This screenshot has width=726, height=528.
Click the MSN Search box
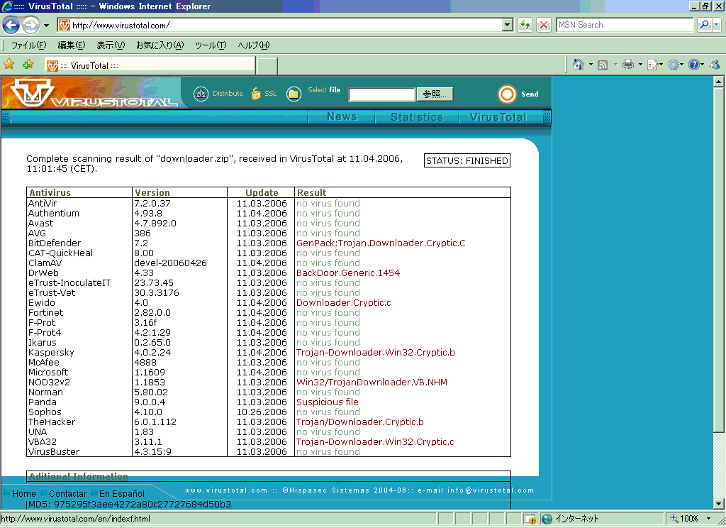click(x=625, y=25)
